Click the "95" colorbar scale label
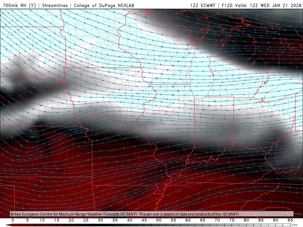 [x=290, y=220]
